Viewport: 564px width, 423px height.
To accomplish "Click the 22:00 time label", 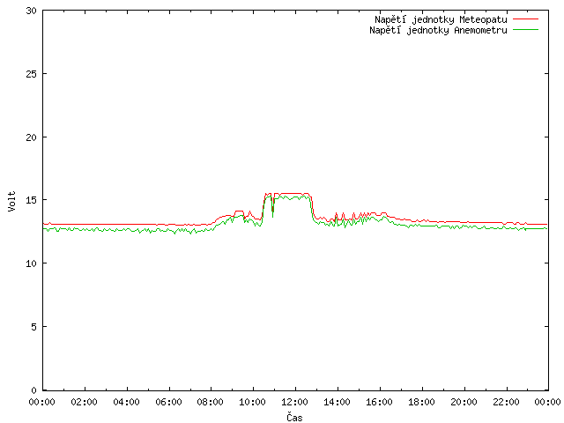I will (506, 402).
